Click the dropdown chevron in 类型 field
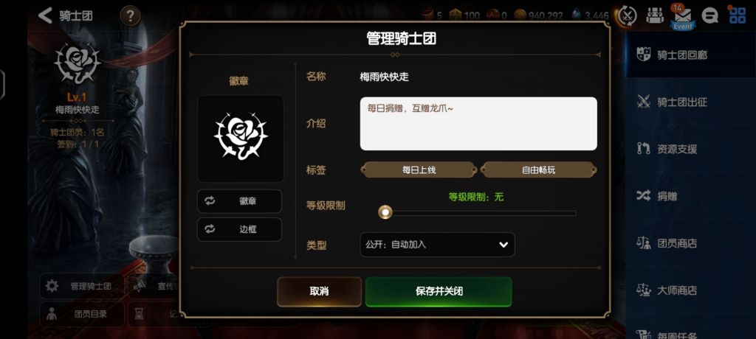This screenshot has height=339, width=756. tap(504, 245)
